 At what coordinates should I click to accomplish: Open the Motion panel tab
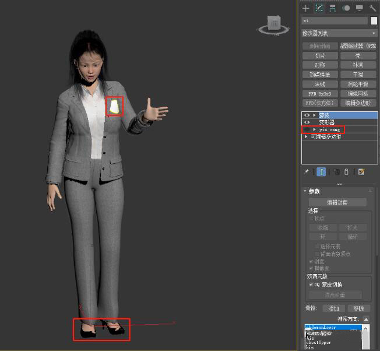[x=346, y=8]
